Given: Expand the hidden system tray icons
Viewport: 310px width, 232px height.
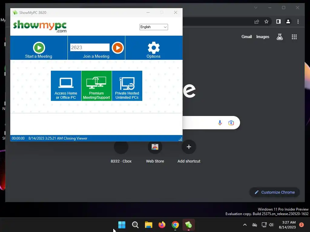Looking at the screenshot, I should point(245,225).
